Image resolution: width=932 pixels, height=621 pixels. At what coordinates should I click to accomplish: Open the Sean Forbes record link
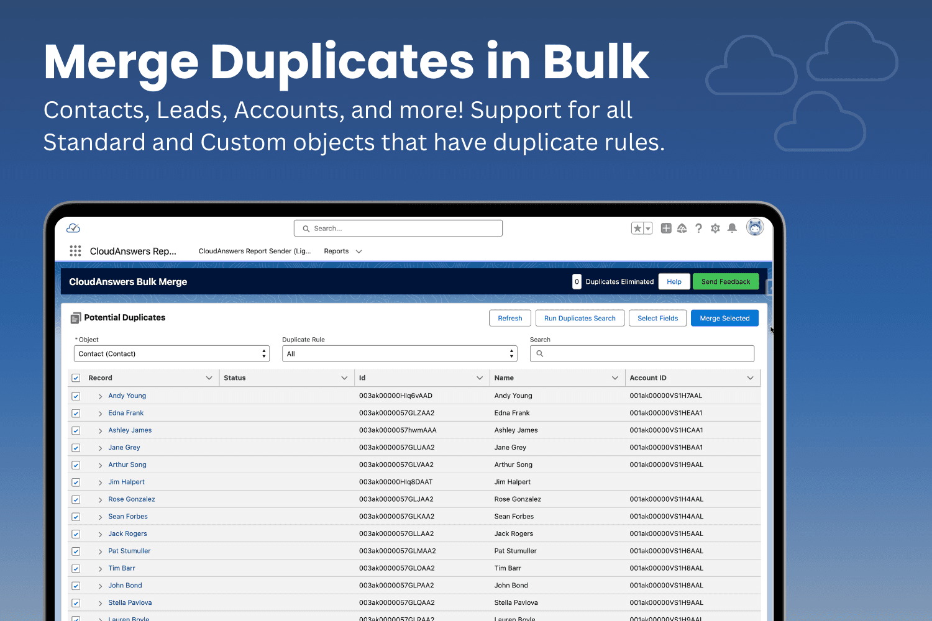click(128, 517)
